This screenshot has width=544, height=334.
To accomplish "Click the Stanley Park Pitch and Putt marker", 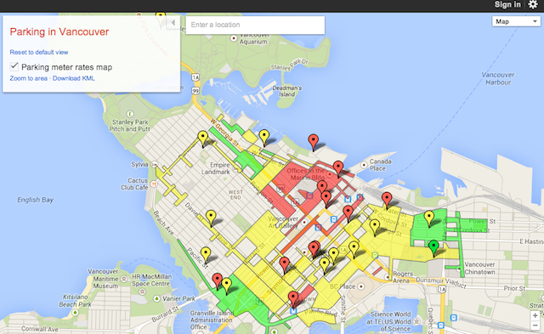I will 130,114.
